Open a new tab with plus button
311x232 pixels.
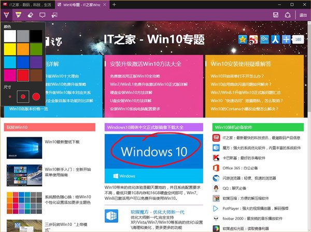[114, 4]
